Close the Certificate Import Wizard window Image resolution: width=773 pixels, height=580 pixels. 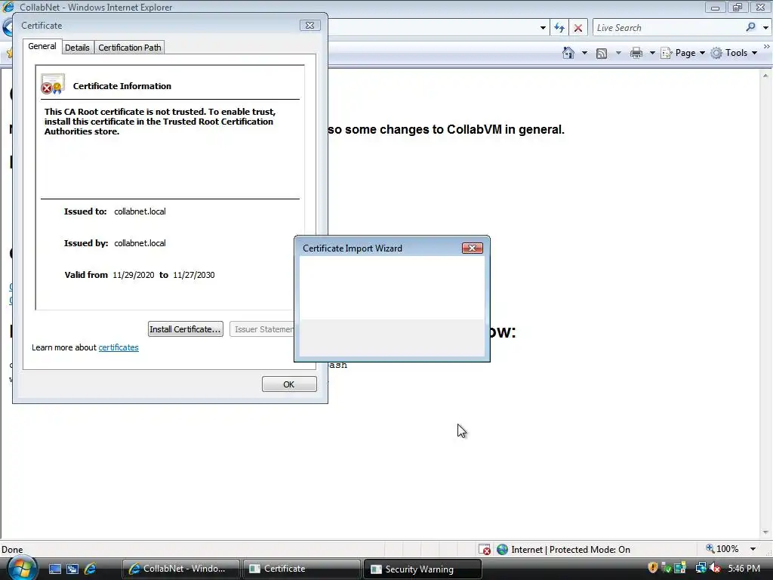472,248
